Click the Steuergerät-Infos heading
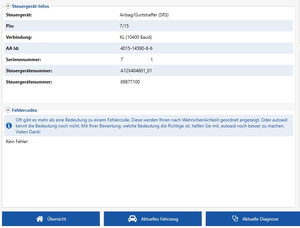300x228 pixels. coord(31,6)
